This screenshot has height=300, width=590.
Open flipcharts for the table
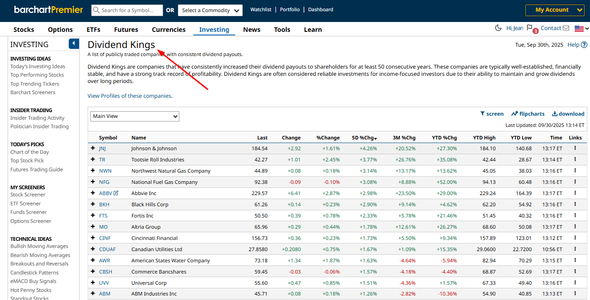point(528,113)
